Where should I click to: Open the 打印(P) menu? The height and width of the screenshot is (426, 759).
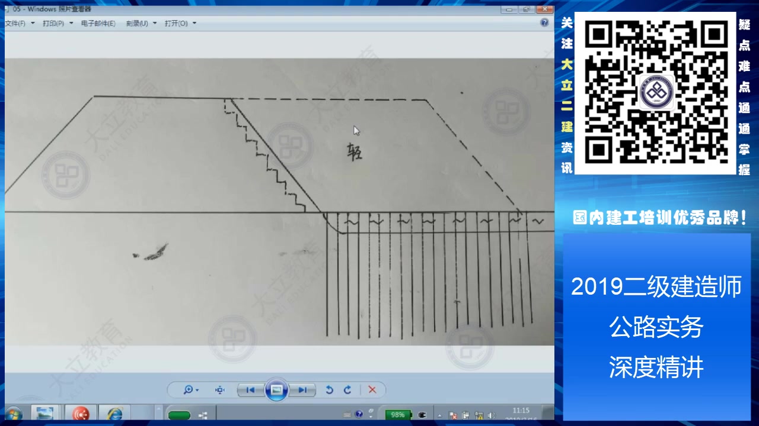tap(52, 23)
